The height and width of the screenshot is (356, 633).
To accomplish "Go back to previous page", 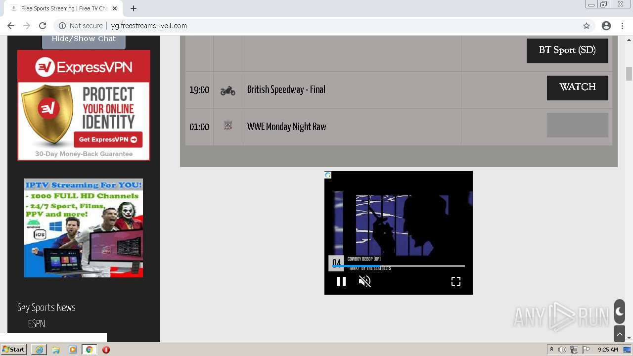I will coord(11,26).
